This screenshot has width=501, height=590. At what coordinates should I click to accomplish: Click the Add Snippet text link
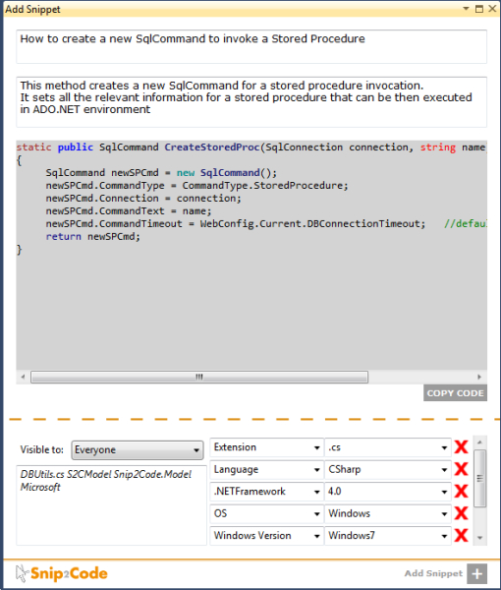click(433, 573)
